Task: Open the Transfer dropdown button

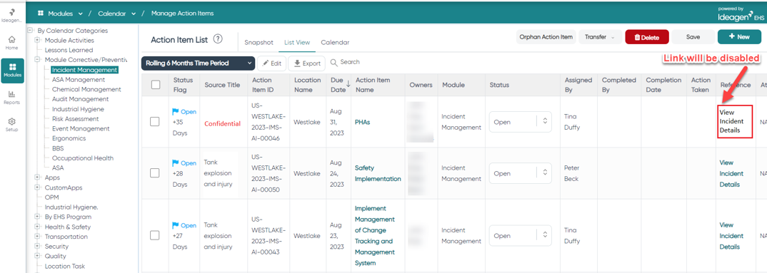Action: 600,37
